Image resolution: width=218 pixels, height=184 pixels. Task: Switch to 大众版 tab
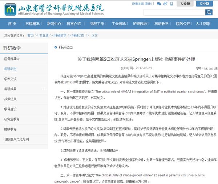(185, 4)
